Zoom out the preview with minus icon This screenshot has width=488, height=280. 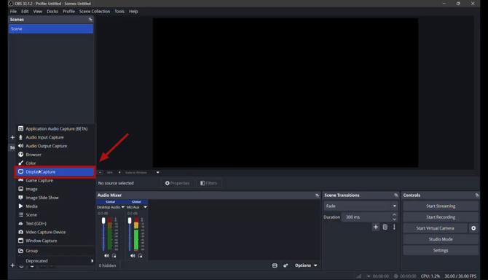[101, 172]
